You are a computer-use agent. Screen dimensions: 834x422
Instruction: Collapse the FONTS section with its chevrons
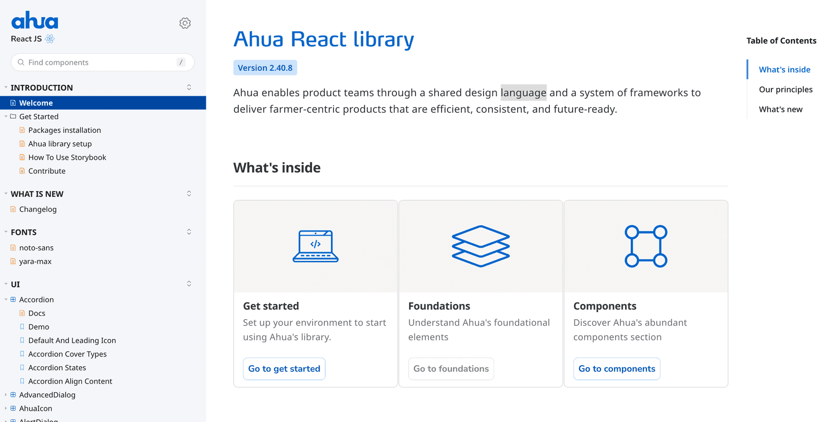[x=189, y=232]
